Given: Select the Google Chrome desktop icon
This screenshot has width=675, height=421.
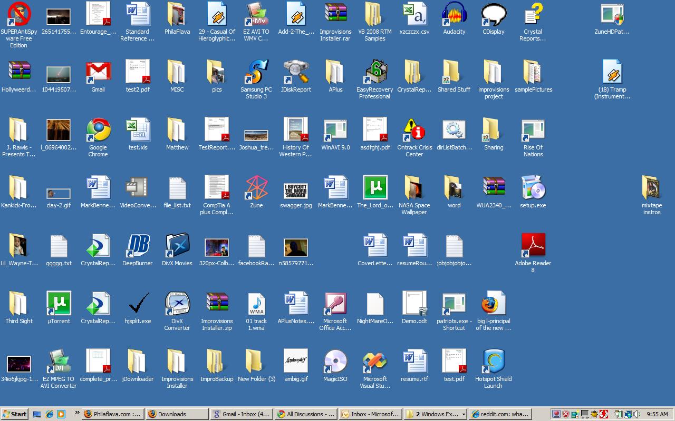Looking at the screenshot, I should point(98,130).
